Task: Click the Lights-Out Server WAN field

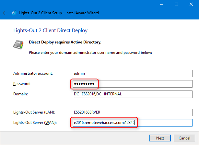Action: click(133, 123)
